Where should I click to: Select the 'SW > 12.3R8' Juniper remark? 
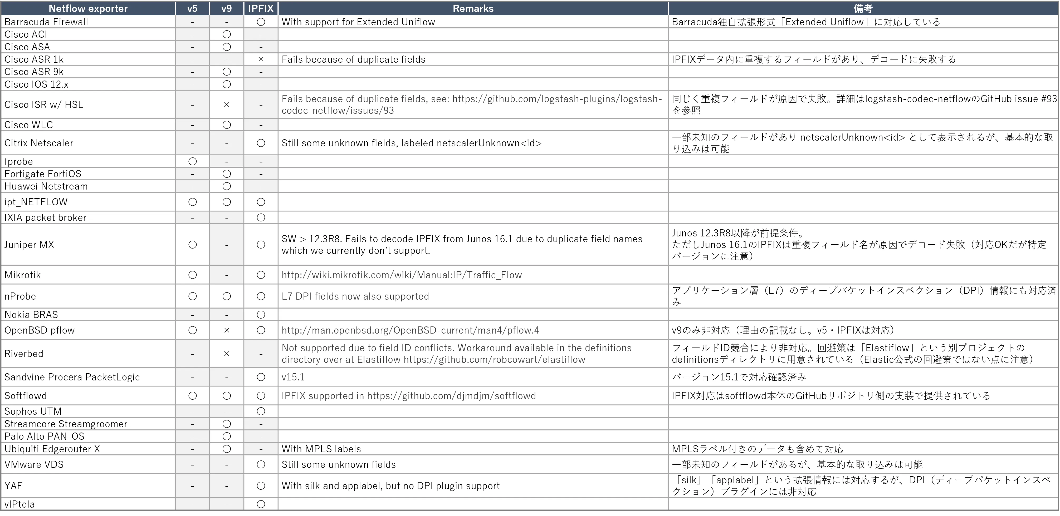pos(462,245)
